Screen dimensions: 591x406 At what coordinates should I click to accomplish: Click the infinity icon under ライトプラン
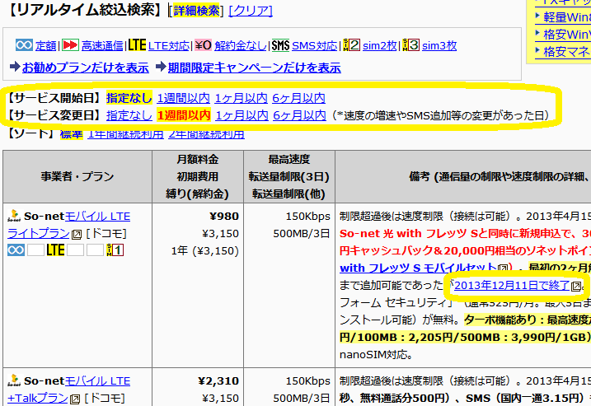pyautogui.click(x=16, y=250)
